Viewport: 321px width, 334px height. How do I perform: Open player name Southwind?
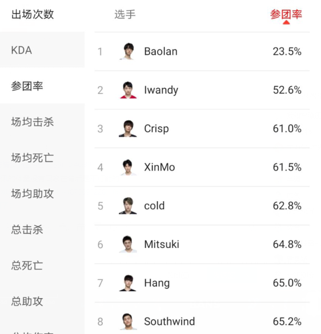[x=170, y=321]
